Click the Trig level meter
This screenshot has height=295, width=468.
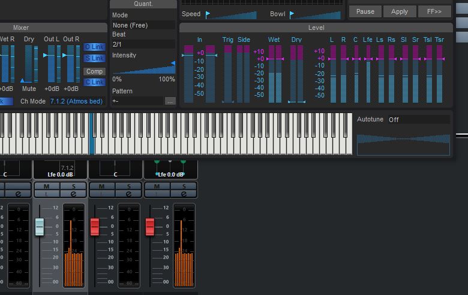[228, 74]
